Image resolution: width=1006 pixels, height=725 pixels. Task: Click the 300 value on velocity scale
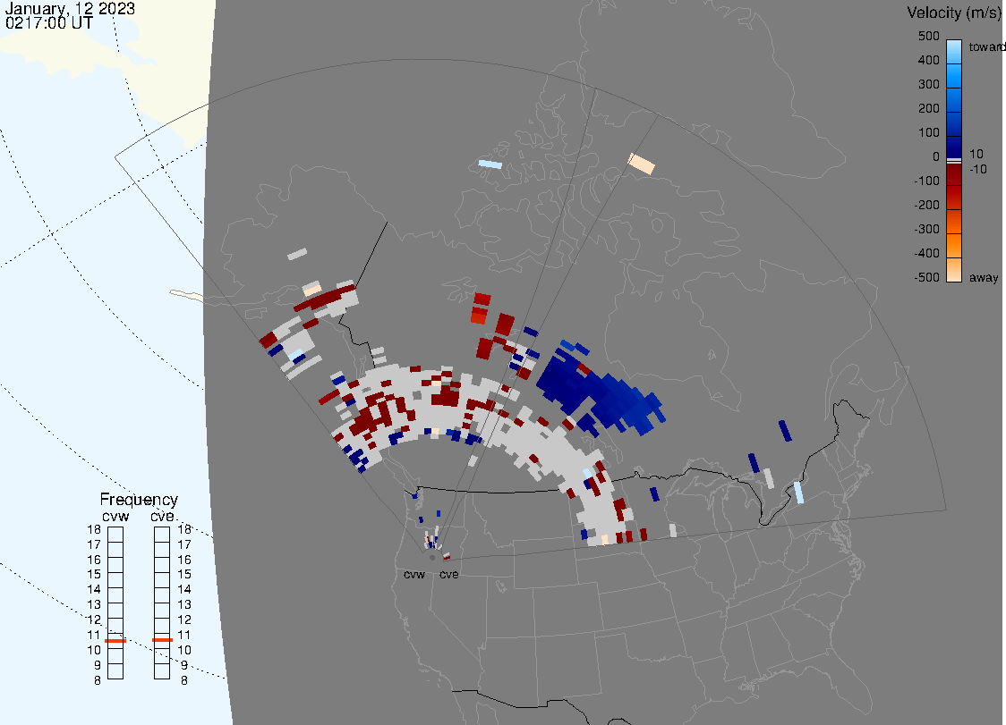click(928, 85)
